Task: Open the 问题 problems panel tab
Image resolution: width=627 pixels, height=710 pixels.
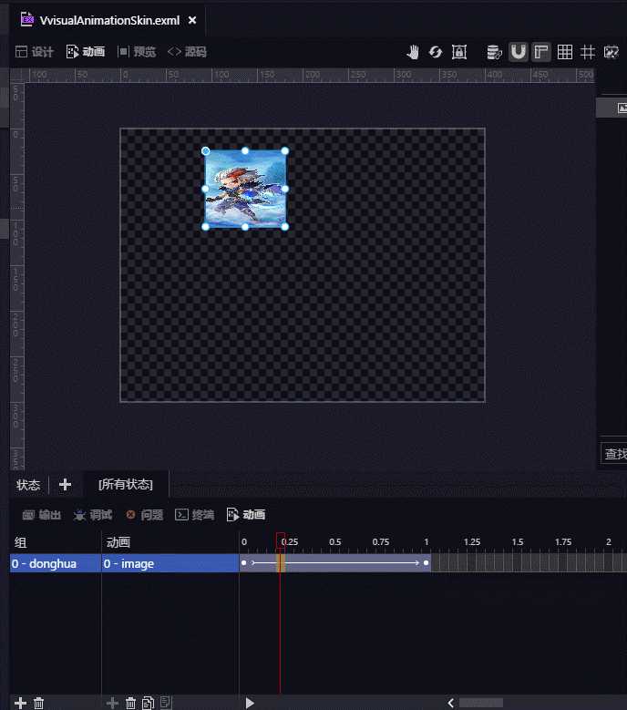Action: click(144, 514)
